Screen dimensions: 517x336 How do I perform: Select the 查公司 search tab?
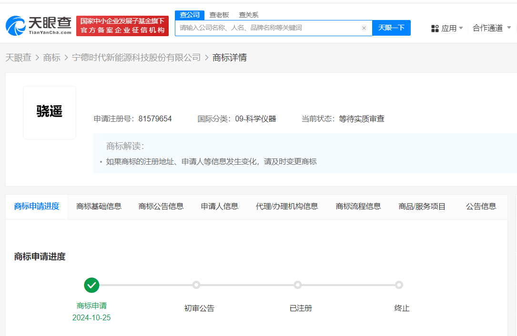[x=190, y=15]
